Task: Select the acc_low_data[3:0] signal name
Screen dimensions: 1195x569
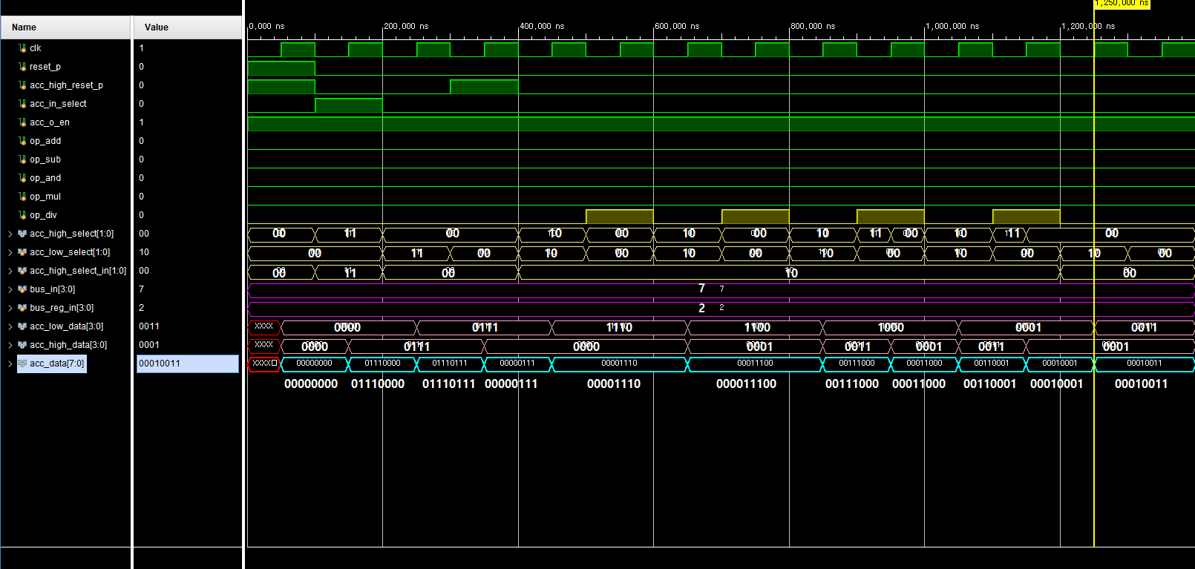Action: click(67, 326)
